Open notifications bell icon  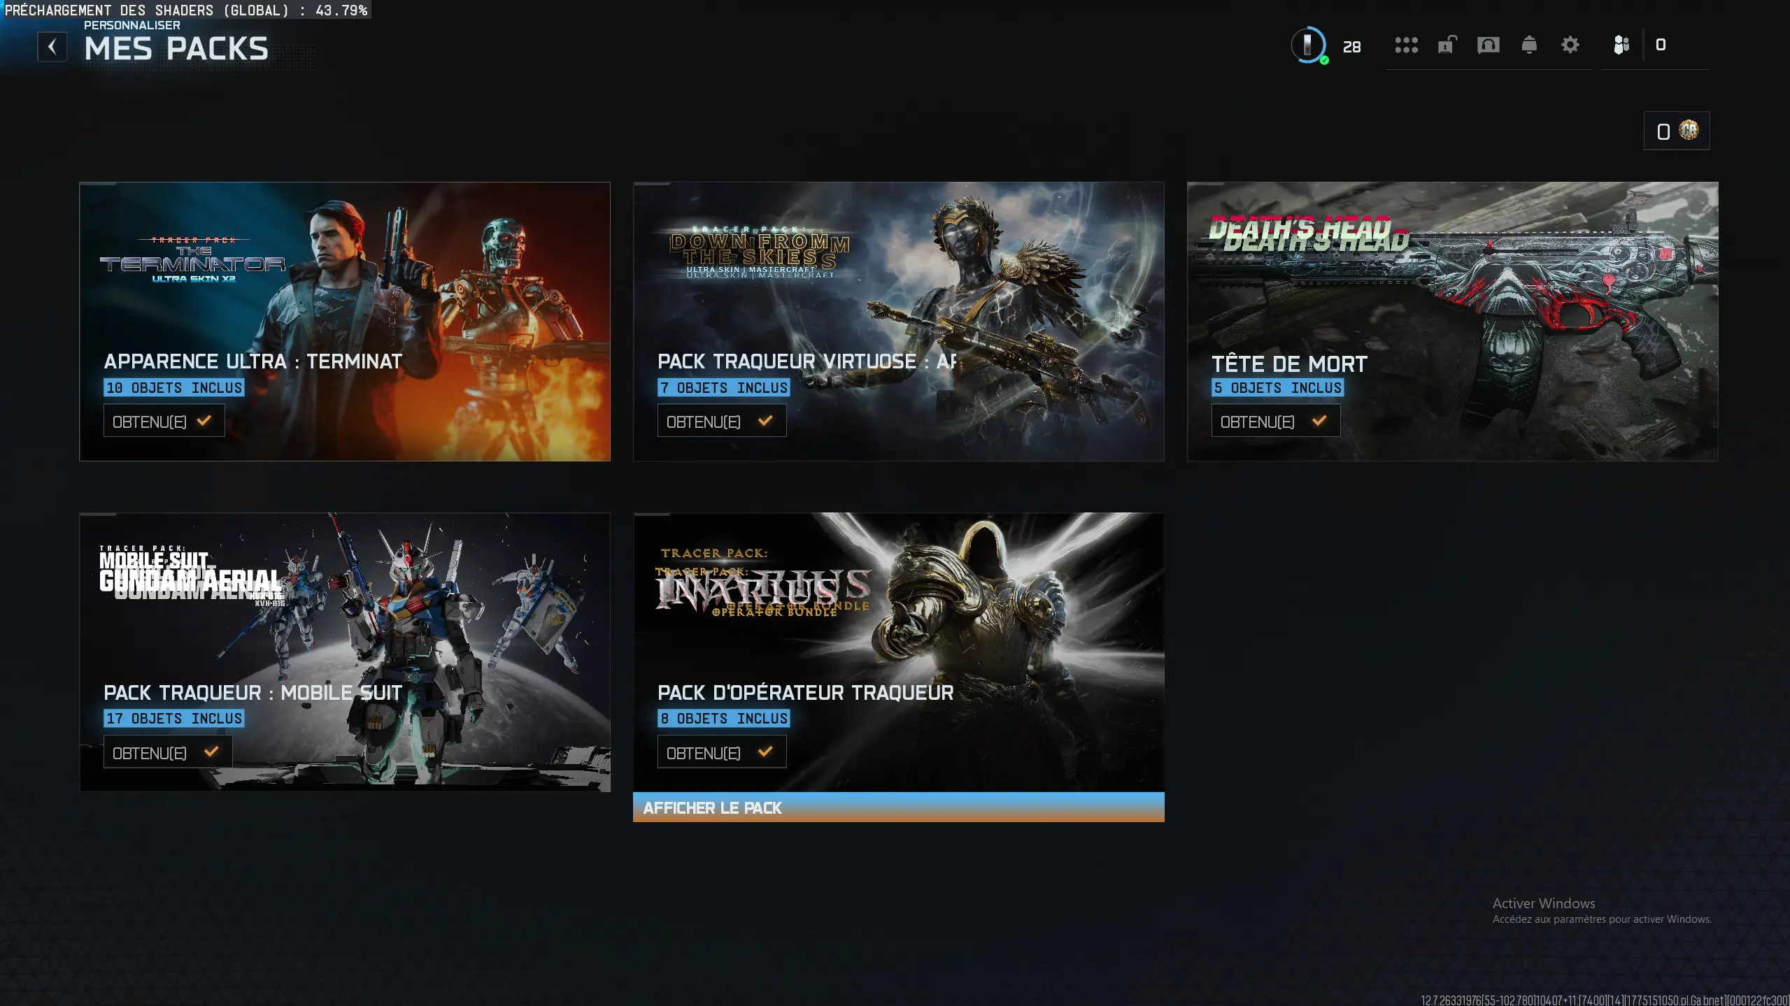pos(1529,45)
